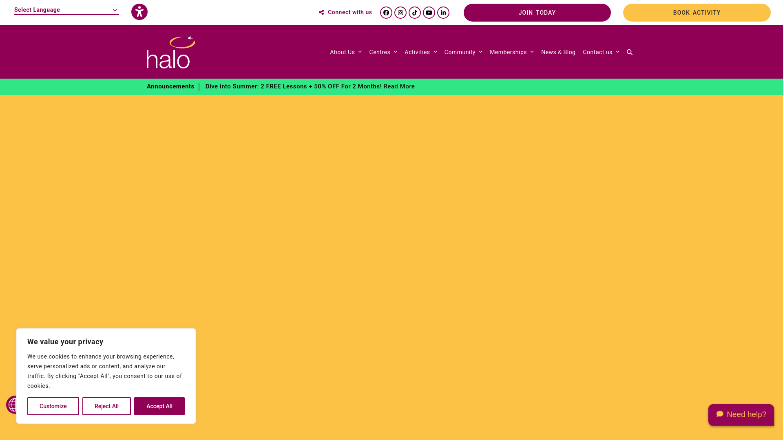Expand the Activities menu
Viewport: 783px width, 440px height.
click(420, 52)
